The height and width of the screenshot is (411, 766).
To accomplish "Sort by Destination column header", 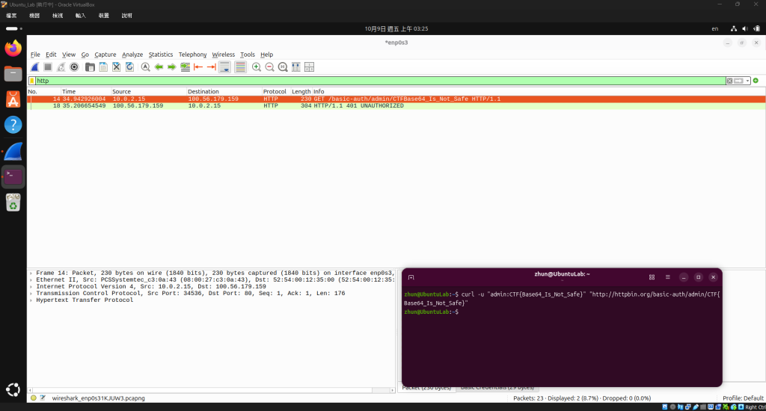I will coord(224,92).
